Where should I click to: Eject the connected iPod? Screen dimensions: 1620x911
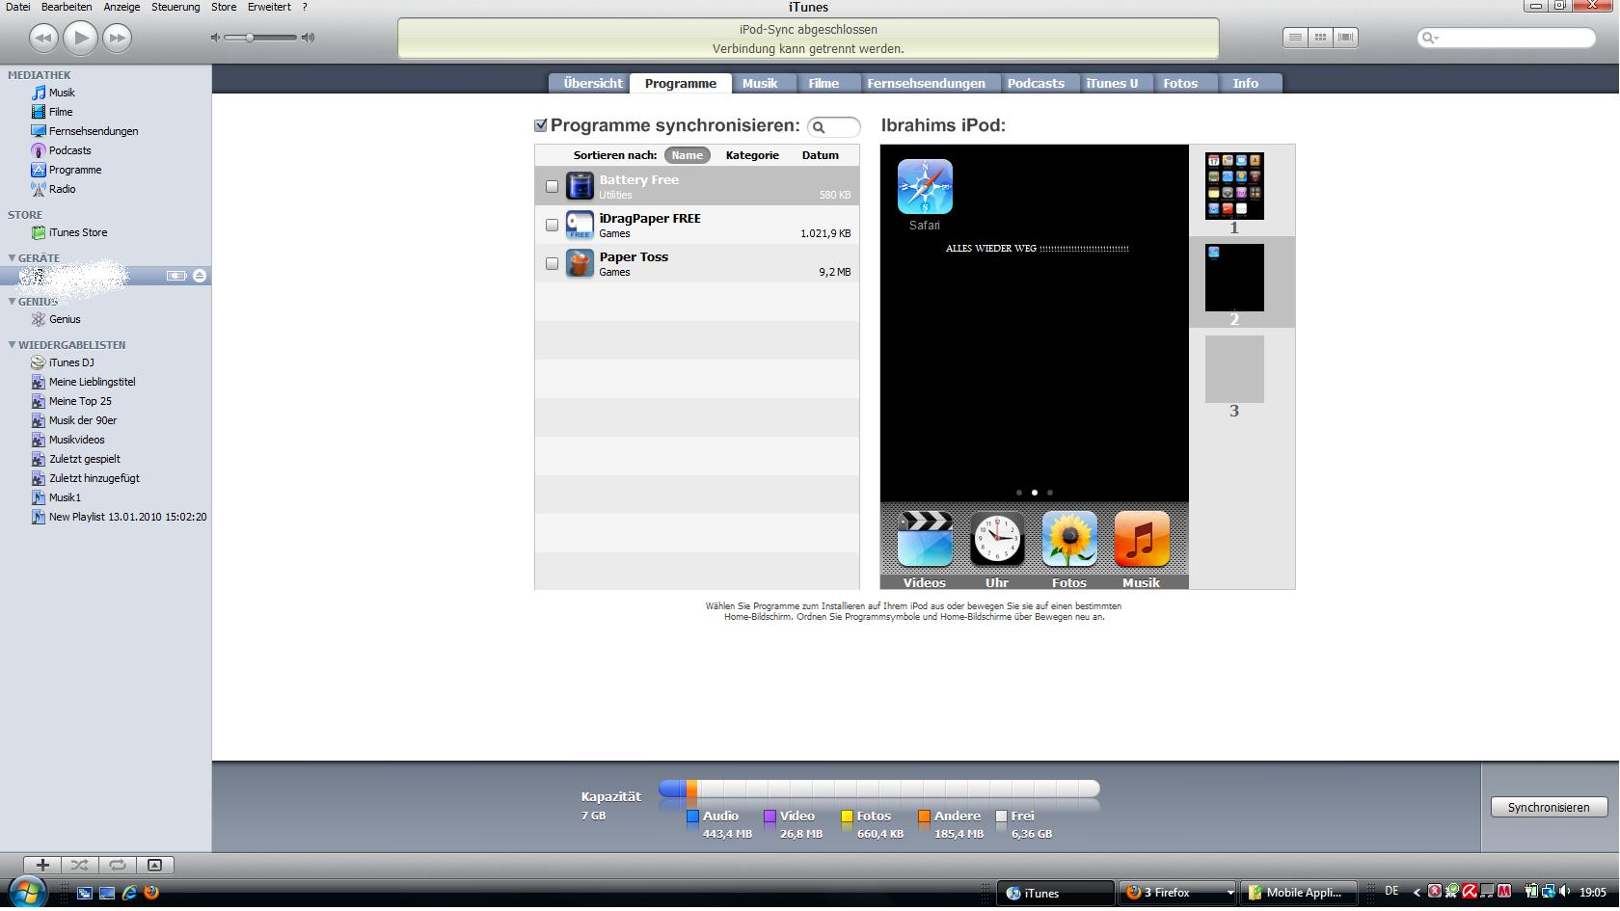coord(200,276)
